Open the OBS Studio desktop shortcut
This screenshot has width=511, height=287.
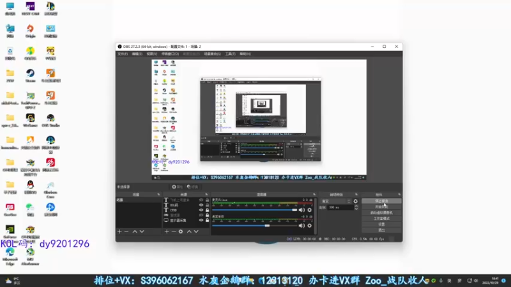pos(50,120)
